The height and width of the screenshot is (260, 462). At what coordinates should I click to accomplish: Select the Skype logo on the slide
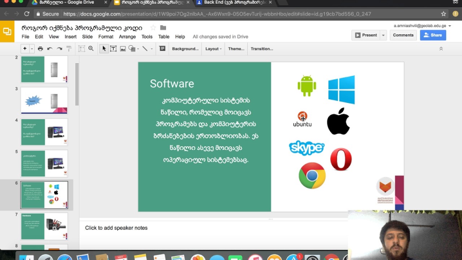click(x=307, y=148)
